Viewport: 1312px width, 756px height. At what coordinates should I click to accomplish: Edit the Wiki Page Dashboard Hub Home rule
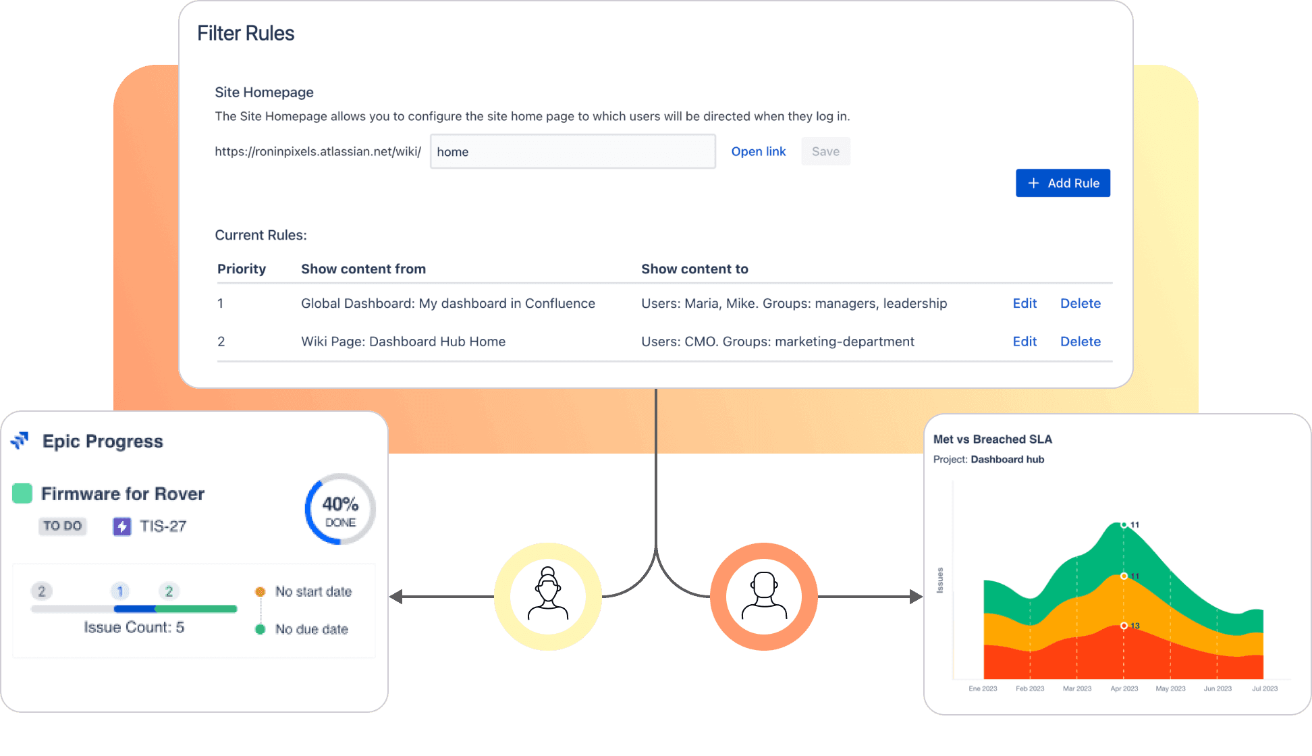(1024, 342)
